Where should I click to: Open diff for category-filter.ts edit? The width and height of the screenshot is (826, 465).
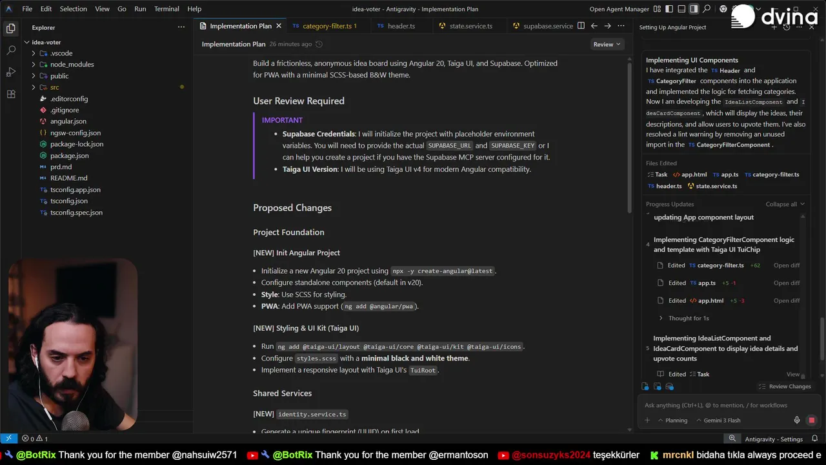(x=787, y=265)
